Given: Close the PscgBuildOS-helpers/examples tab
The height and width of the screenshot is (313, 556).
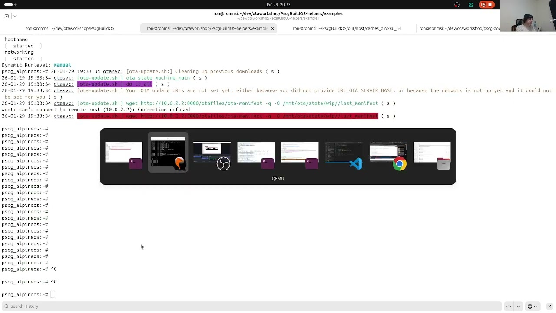Looking at the screenshot, I should point(272,28).
